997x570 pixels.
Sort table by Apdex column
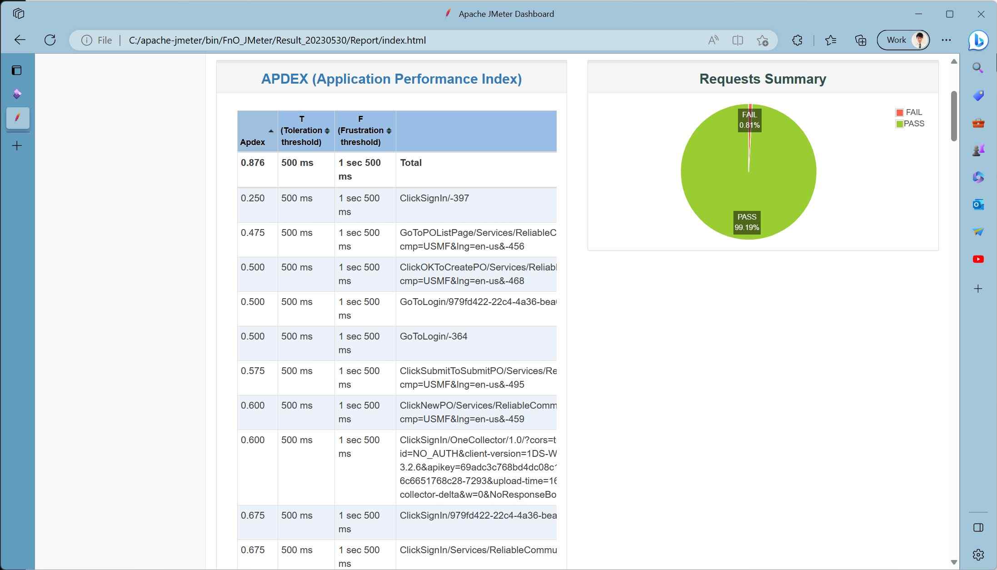[x=257, y=131]
